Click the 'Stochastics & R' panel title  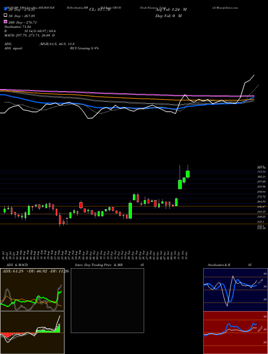pos(219,265)
